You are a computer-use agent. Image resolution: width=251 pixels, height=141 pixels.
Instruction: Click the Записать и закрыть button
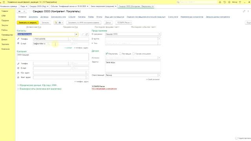pos(28,23)
